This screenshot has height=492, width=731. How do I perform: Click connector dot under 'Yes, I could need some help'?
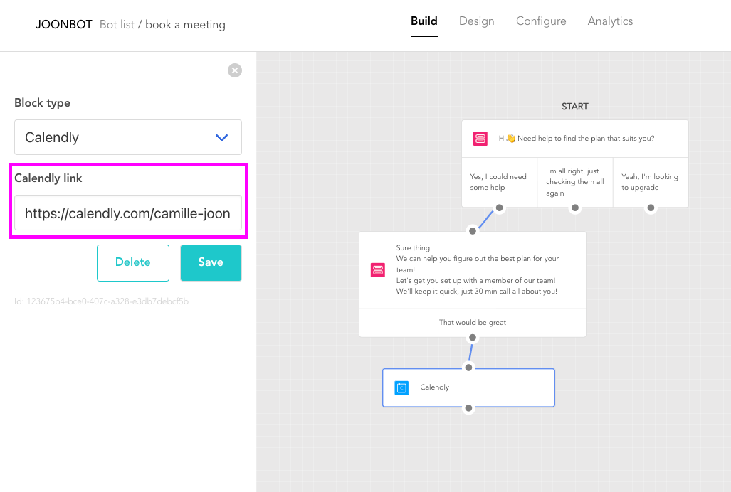[x=499, y=208]
